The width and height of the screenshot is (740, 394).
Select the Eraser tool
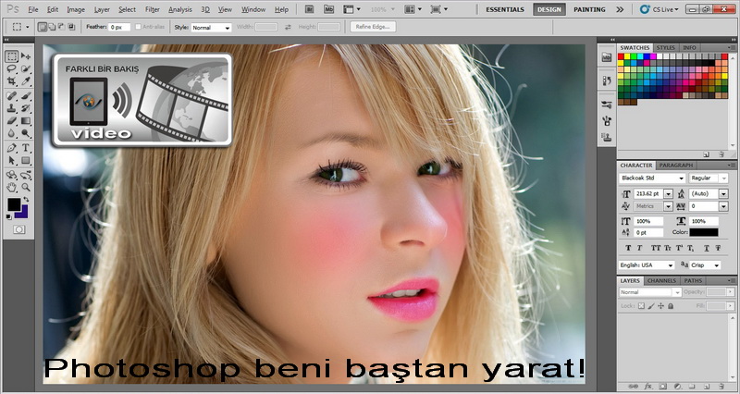(12, 121)
